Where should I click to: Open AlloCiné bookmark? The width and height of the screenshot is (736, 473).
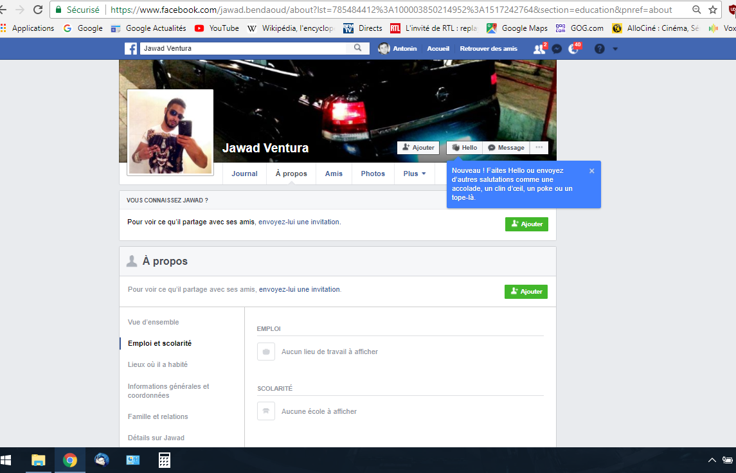pos(656,28)
